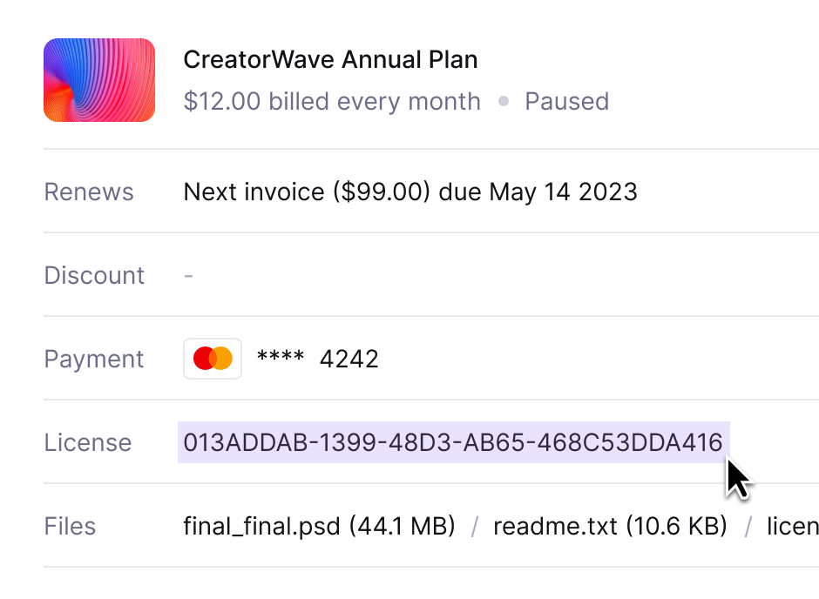Select the highlighted license key text
This screenshot has height=599, width=819.
coord(453,442)
